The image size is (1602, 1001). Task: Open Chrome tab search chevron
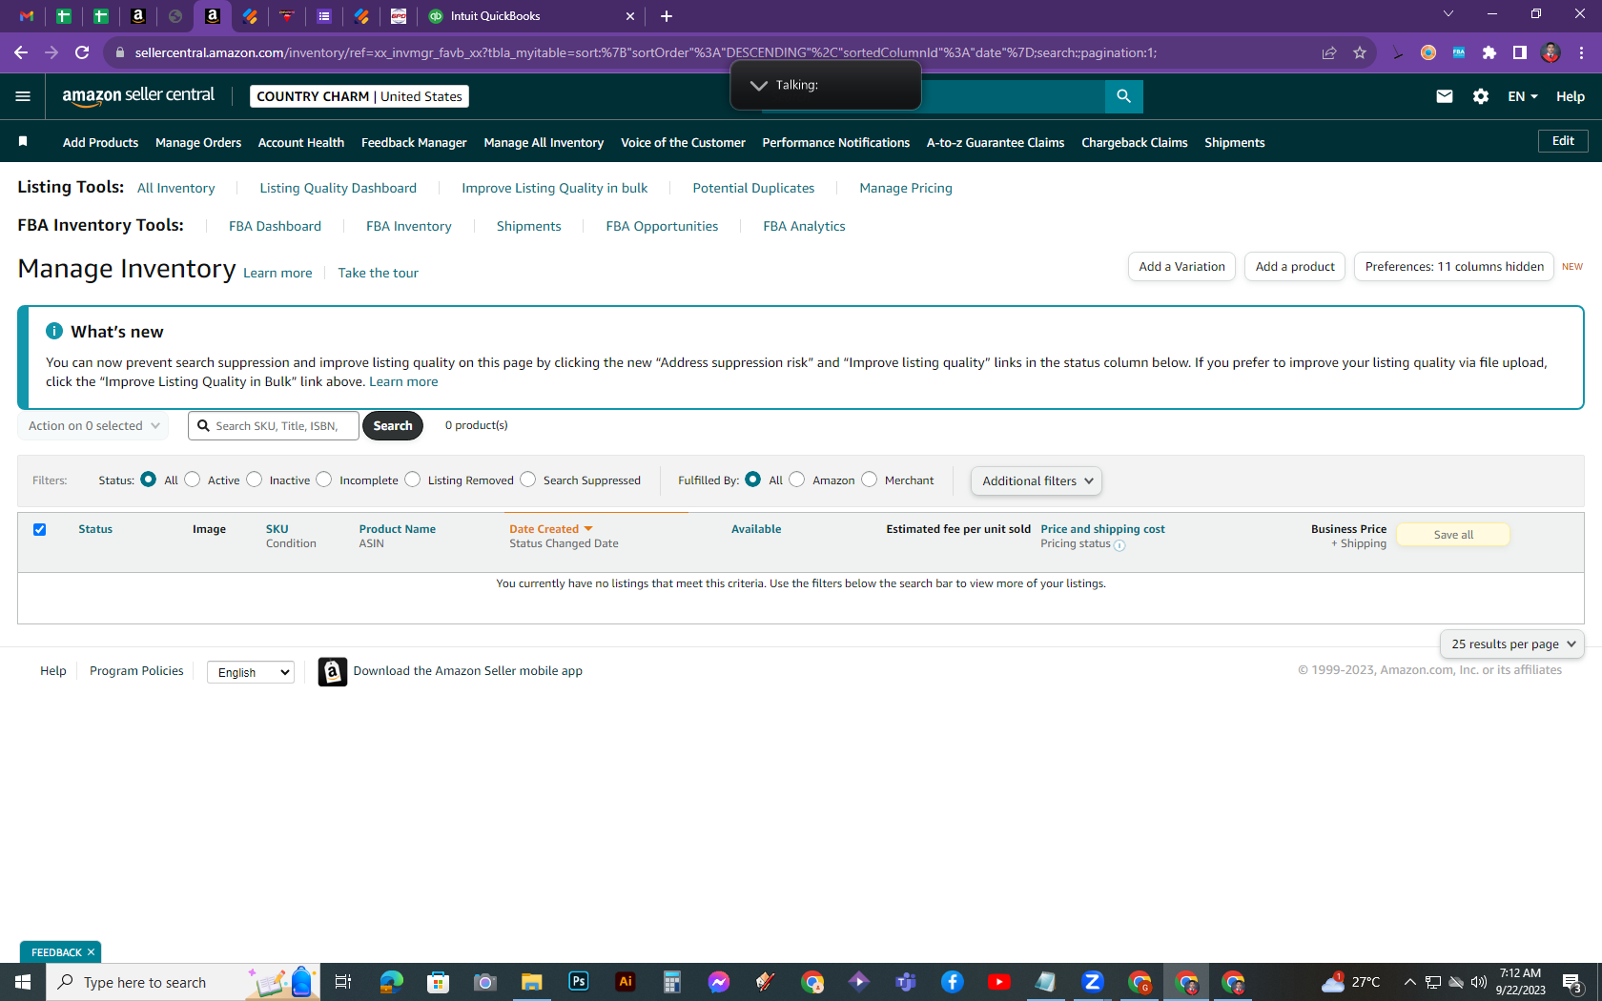tap(1448, 14)
